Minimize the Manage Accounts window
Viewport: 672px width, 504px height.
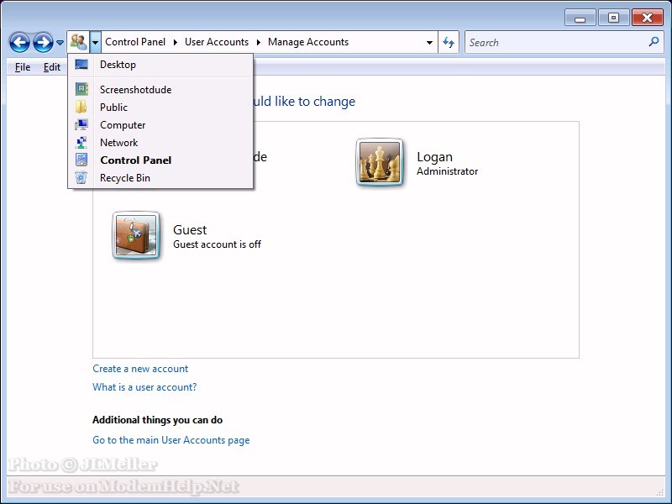pyautogui.click(x=580, y=18)
